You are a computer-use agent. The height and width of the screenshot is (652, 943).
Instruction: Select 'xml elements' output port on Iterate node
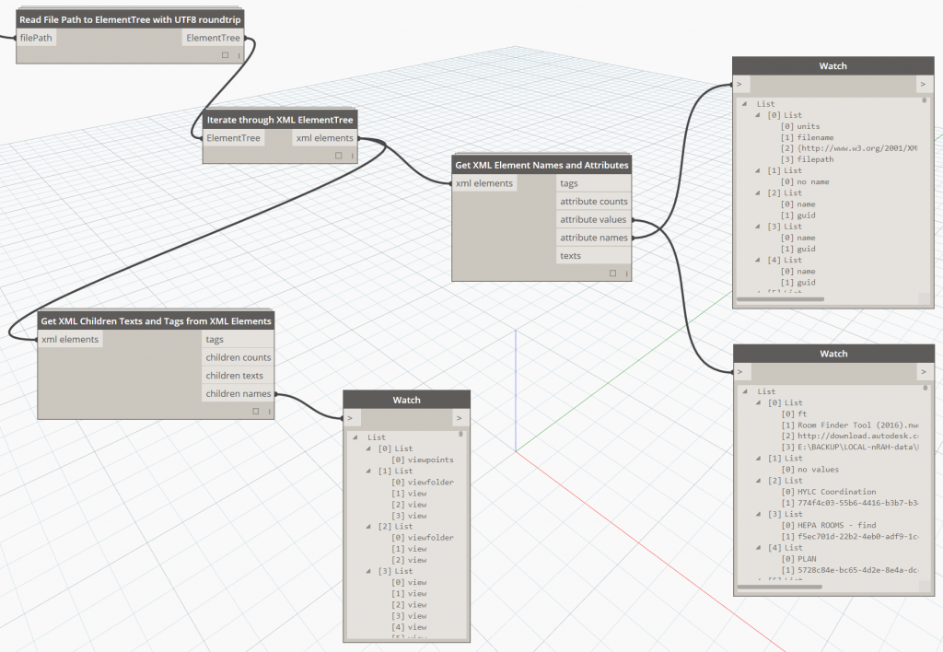pos(325,138)
